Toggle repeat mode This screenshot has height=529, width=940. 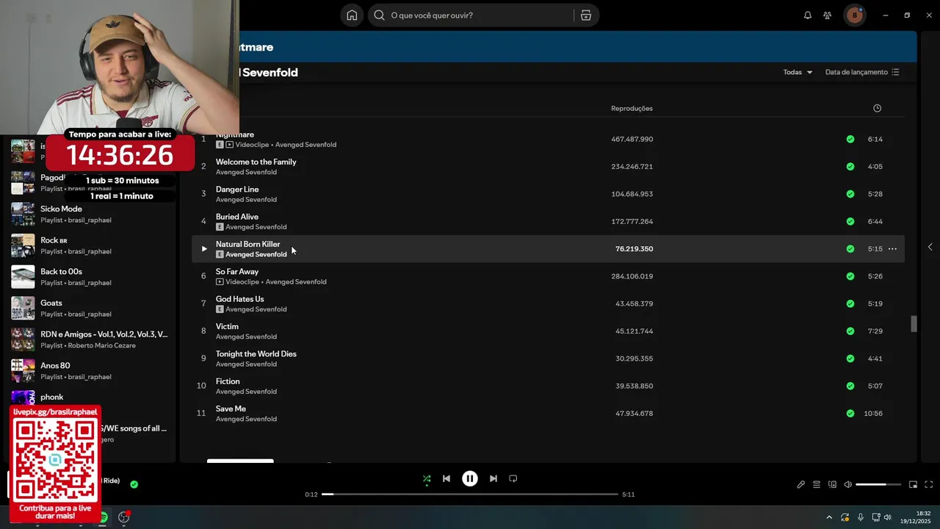[513, 478]
